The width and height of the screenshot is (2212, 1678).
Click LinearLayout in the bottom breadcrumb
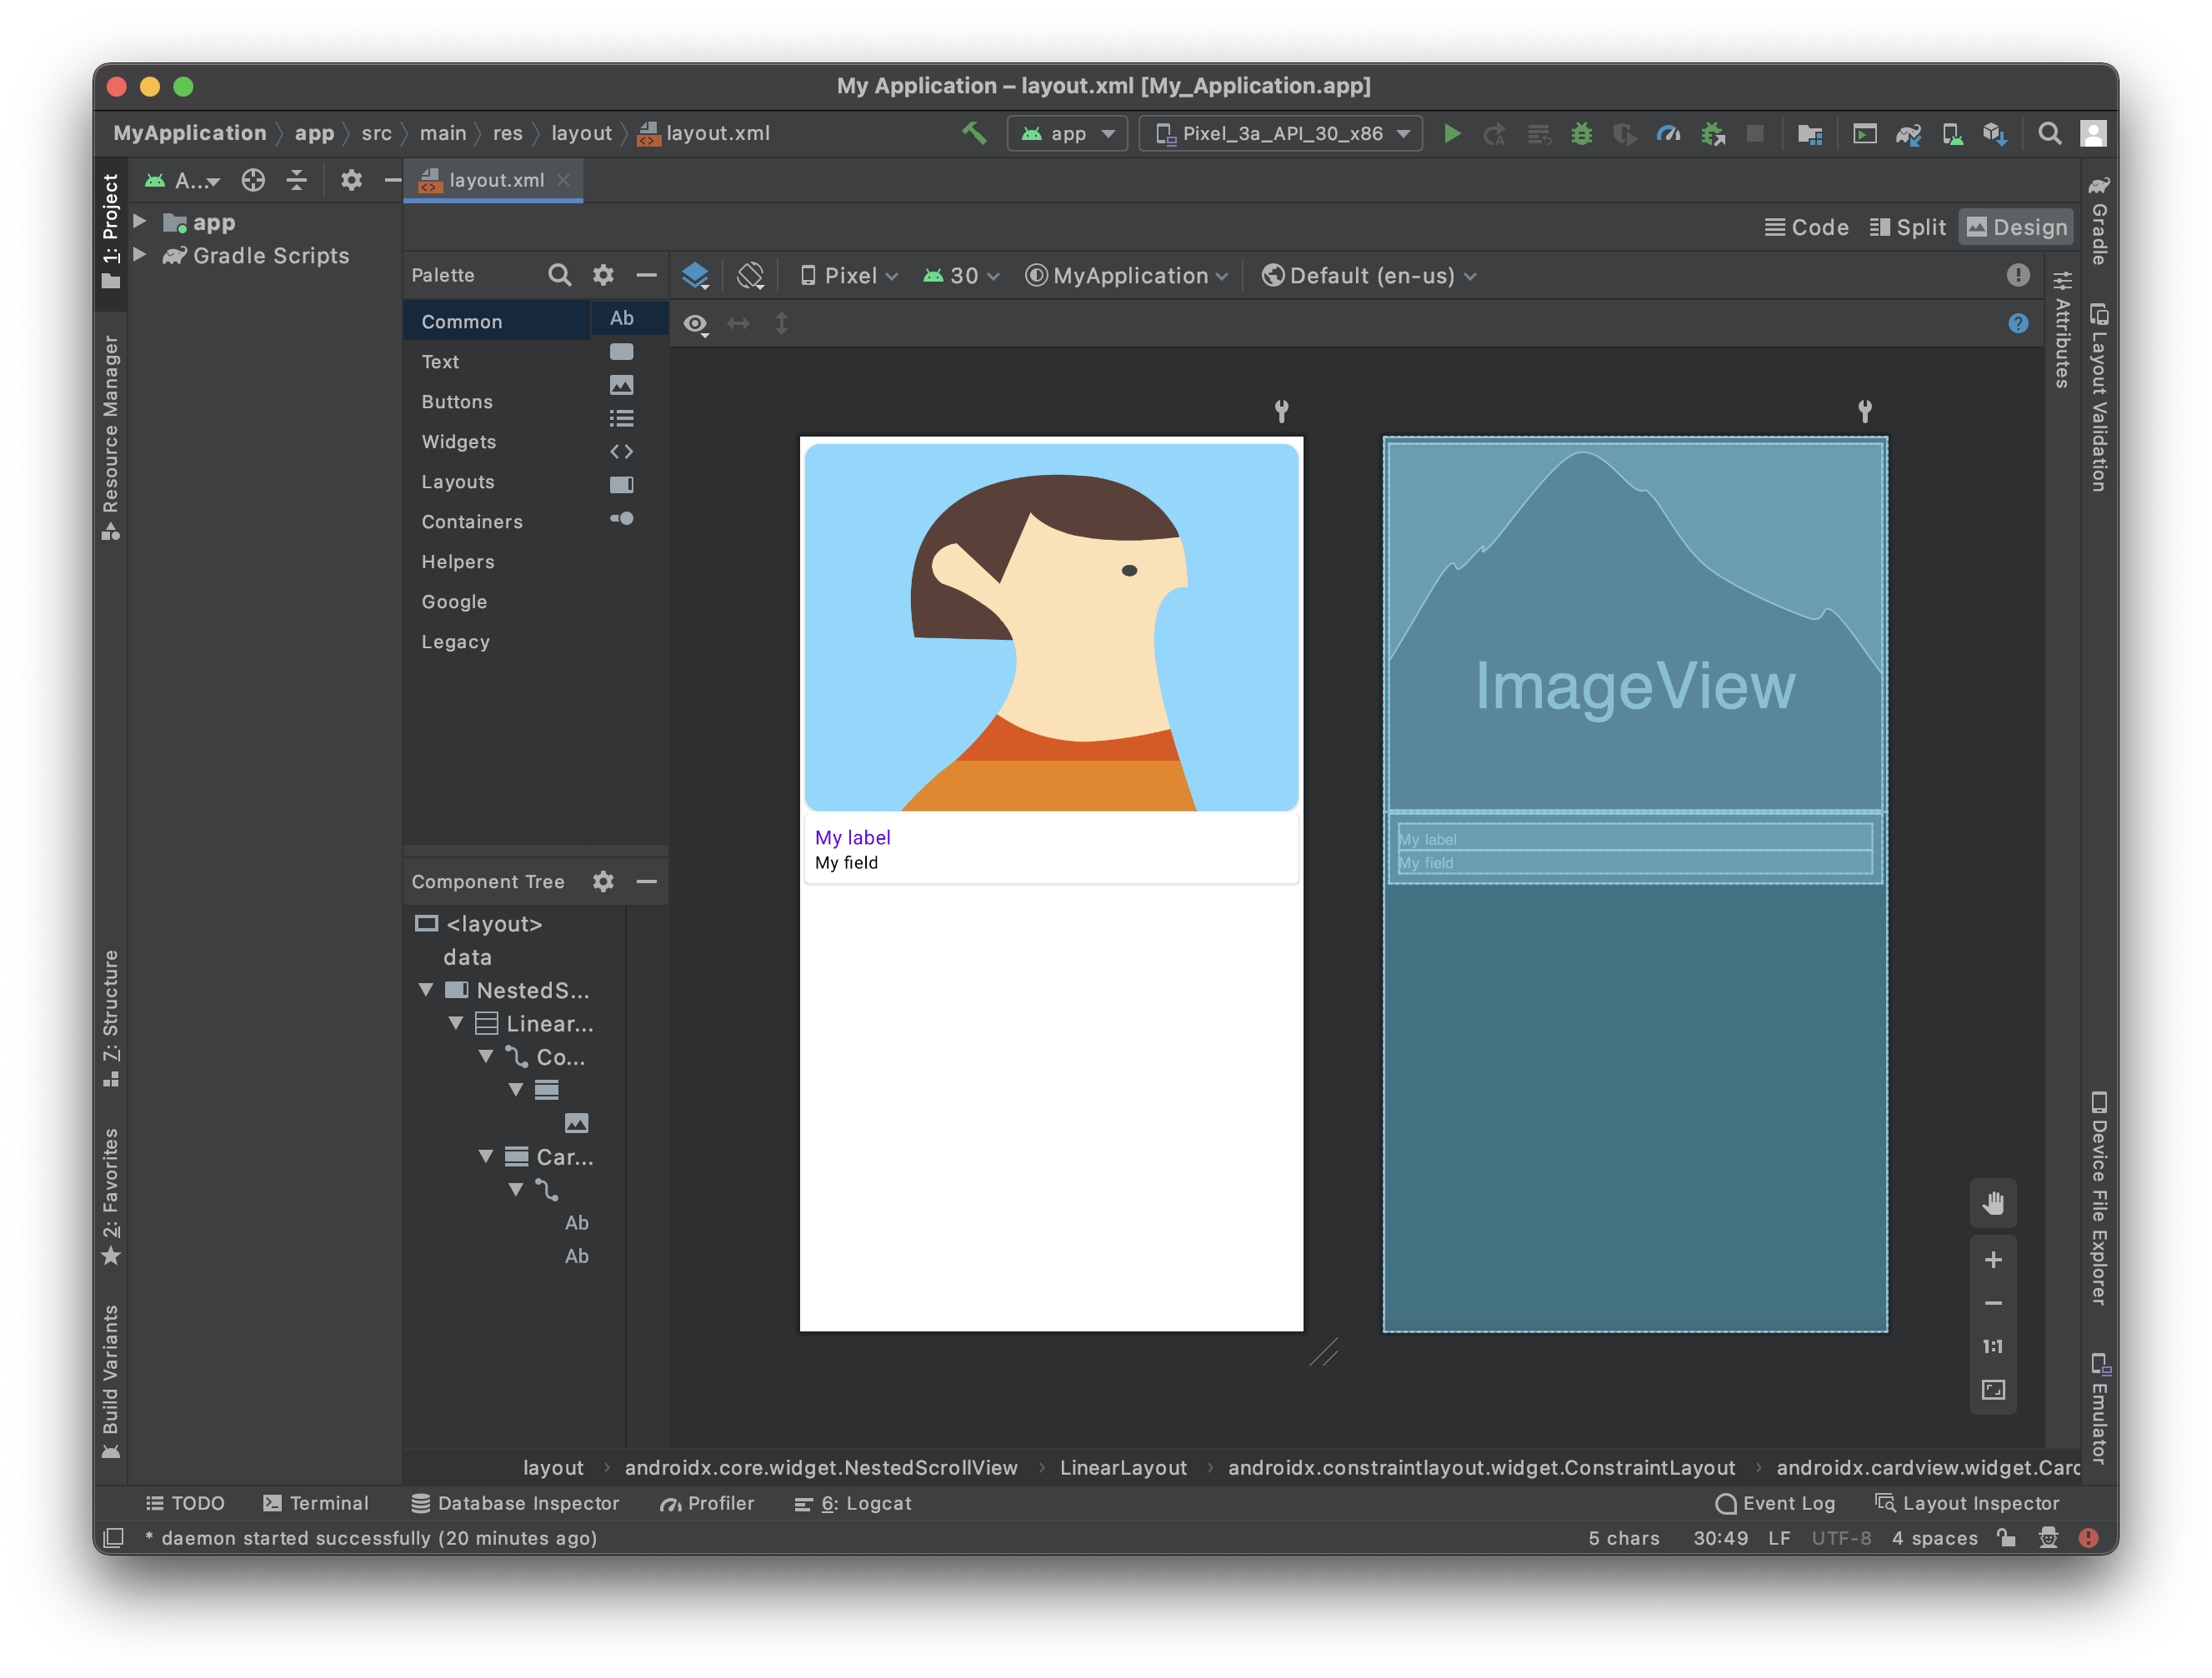[1123, 1466]
